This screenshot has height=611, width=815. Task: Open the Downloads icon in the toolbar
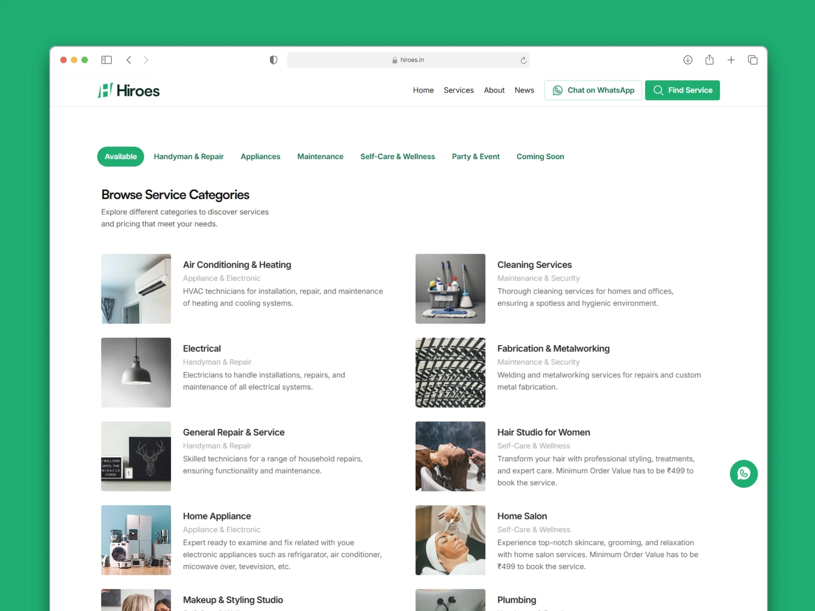click(688, 60)
